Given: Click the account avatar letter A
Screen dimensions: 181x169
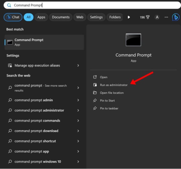Looking at the screenshot, I should pyautogui.click(x=157, y=17).
